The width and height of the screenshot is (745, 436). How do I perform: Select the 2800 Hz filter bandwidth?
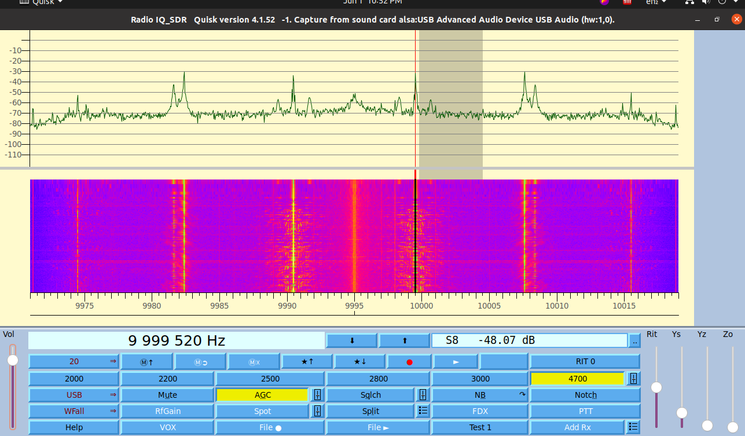pyautogui.click(x=378, y=378)
